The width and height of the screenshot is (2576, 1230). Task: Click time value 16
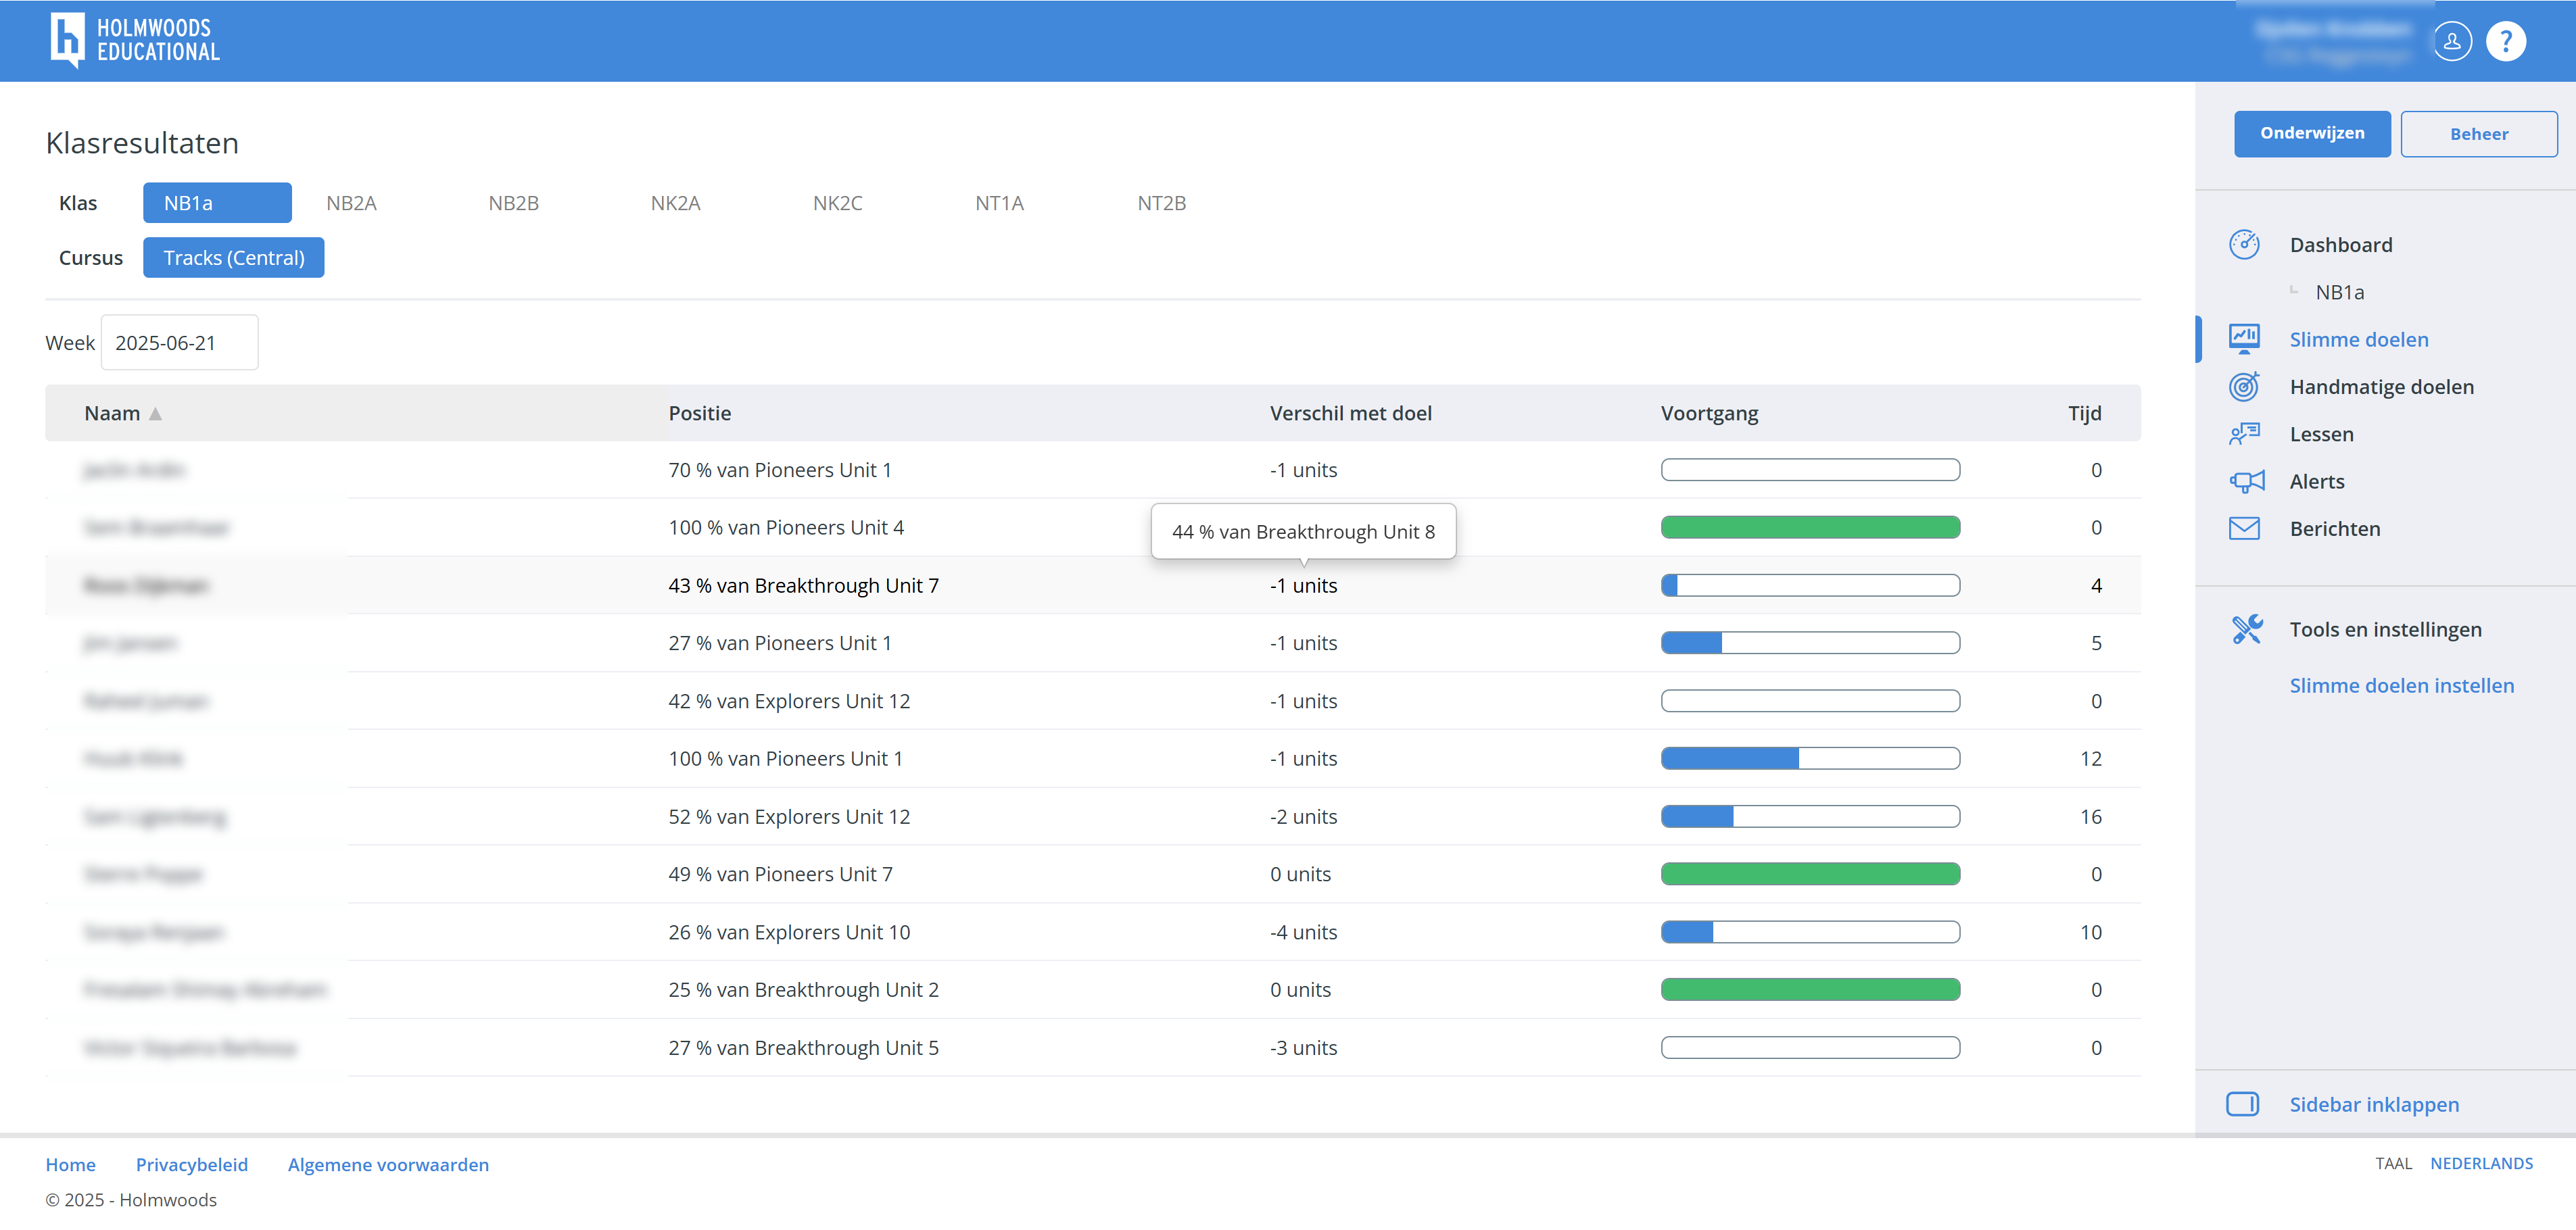pyautogui.click(x=2090, y=816)
